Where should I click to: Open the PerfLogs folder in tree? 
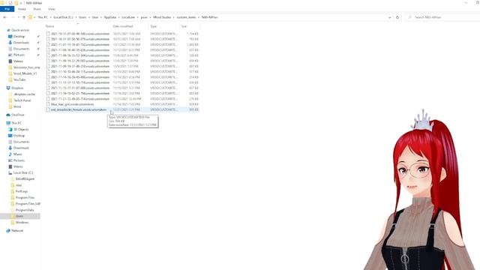coord(22,191)
